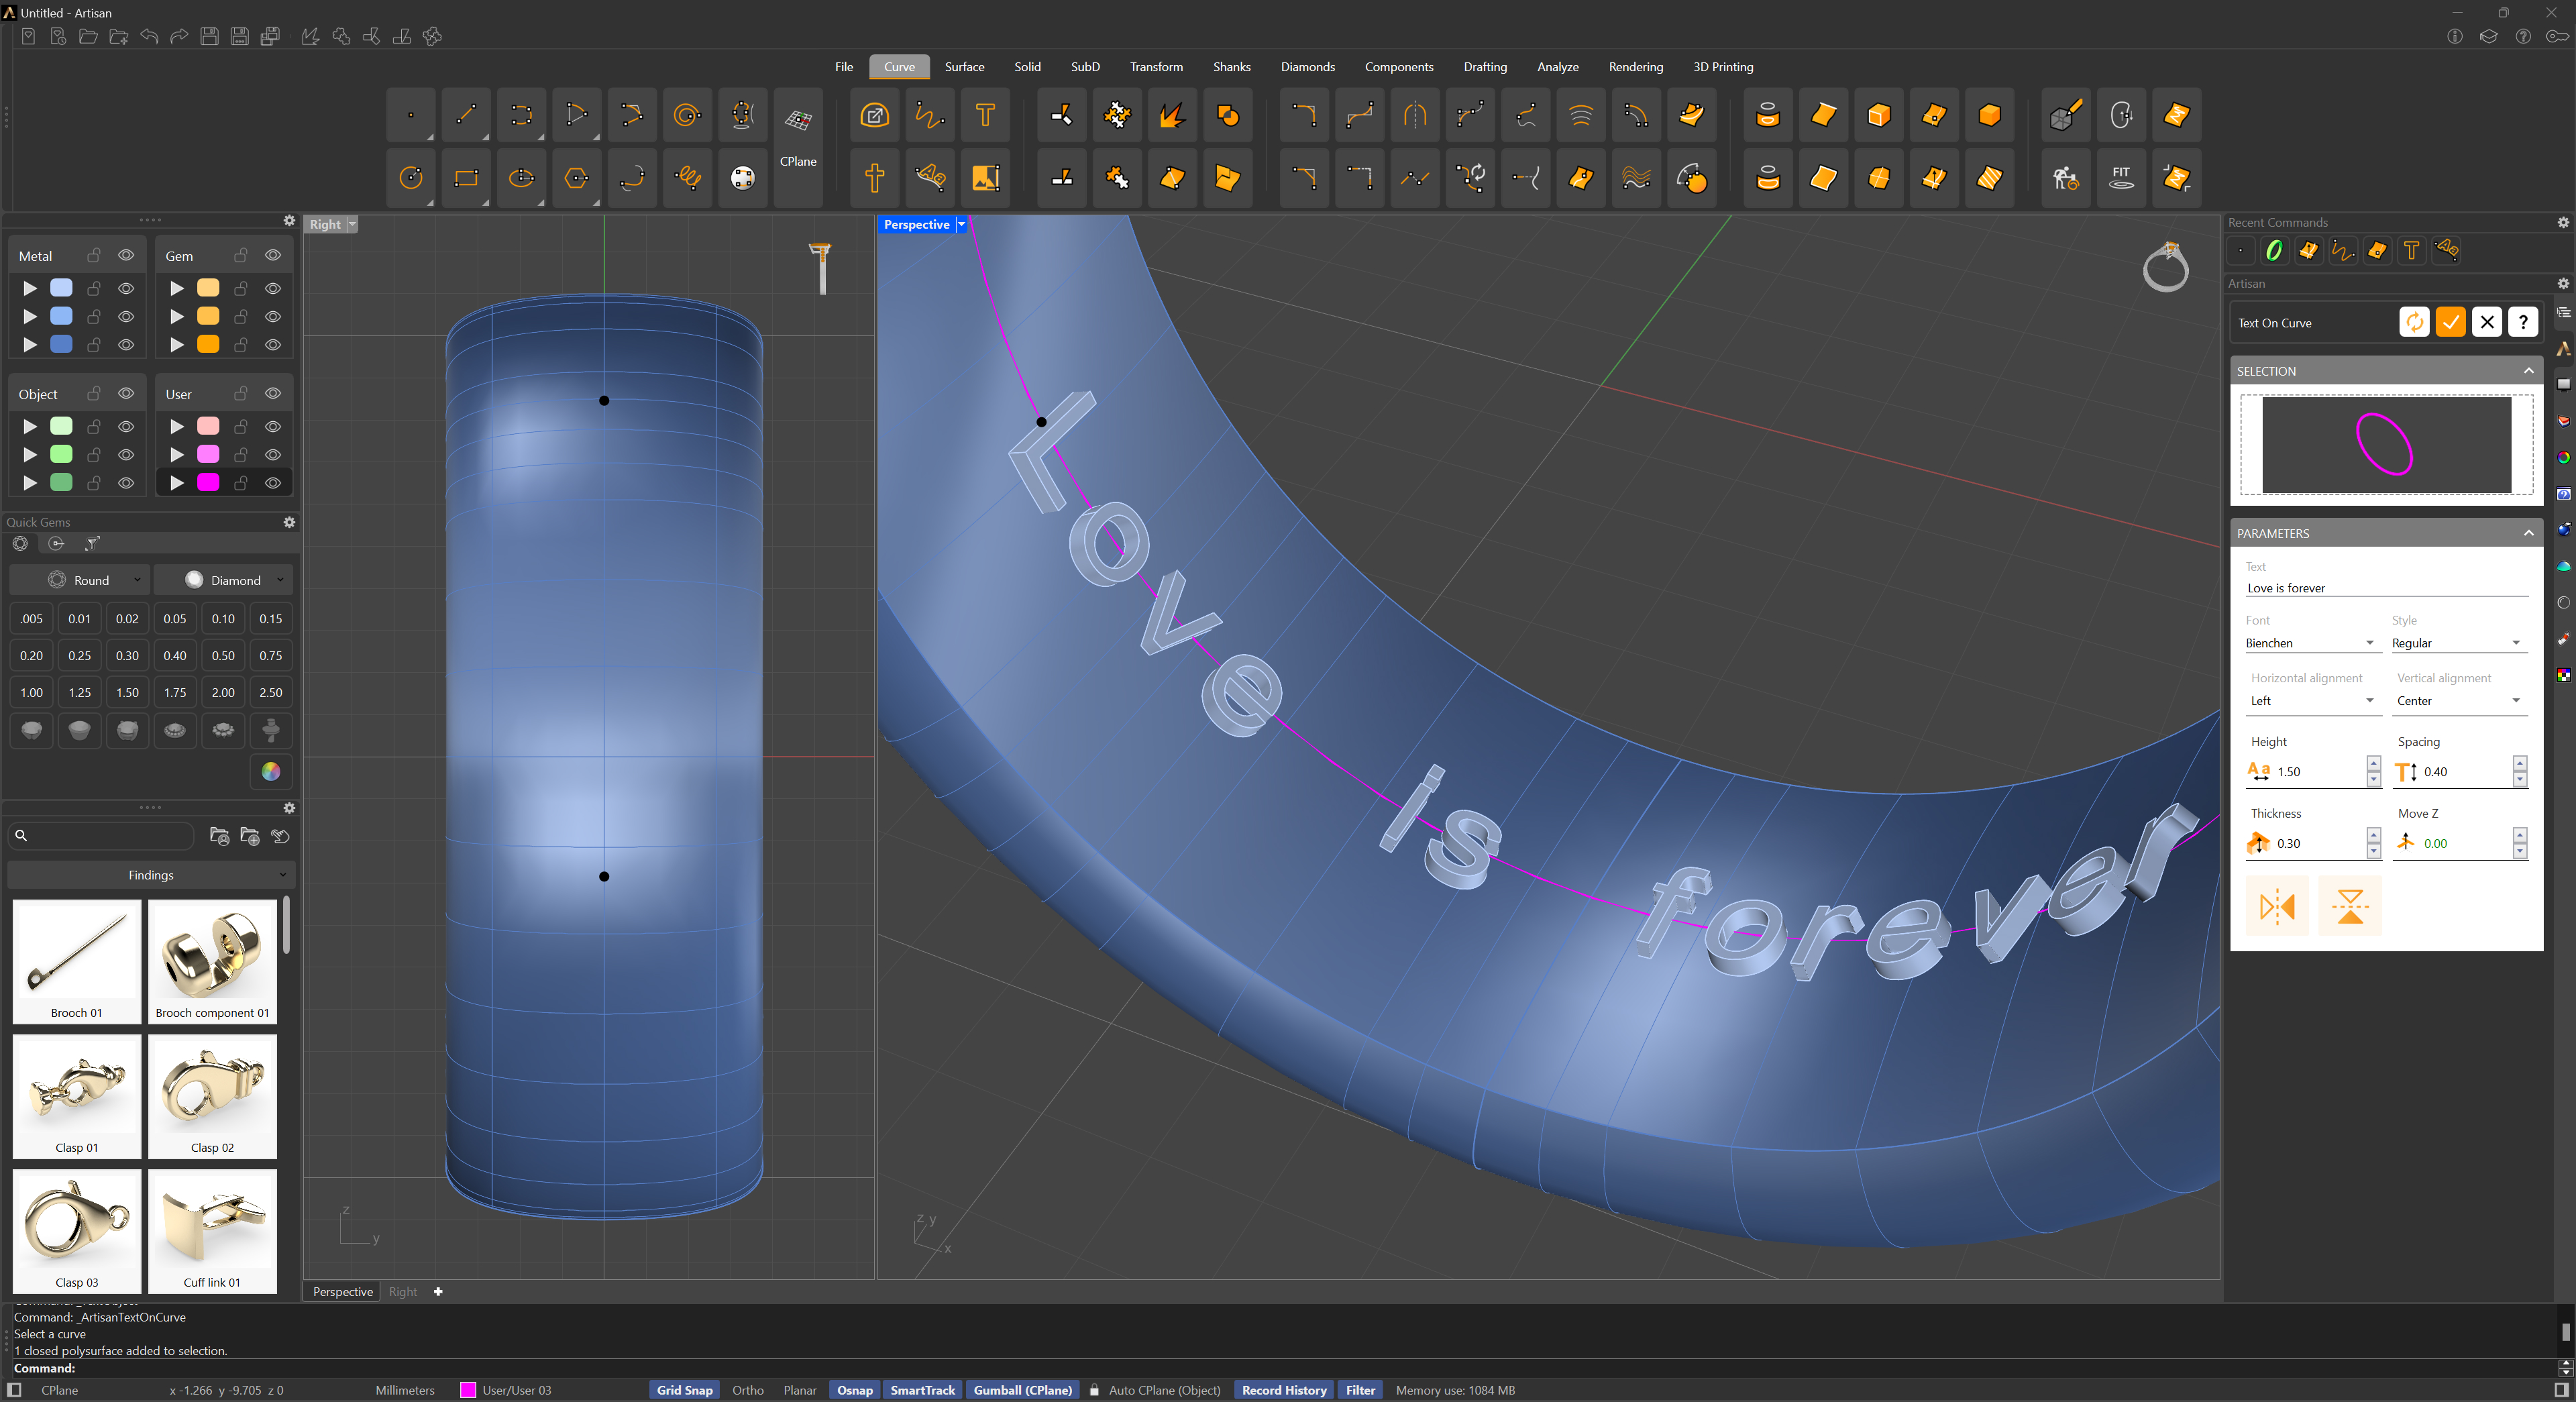2576x1402 pixels.
Task: Open the Font dropdown showing Bienchen
Action: point(2308,643)
